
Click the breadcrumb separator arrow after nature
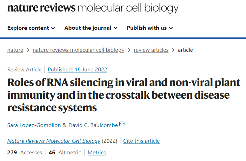28,50
